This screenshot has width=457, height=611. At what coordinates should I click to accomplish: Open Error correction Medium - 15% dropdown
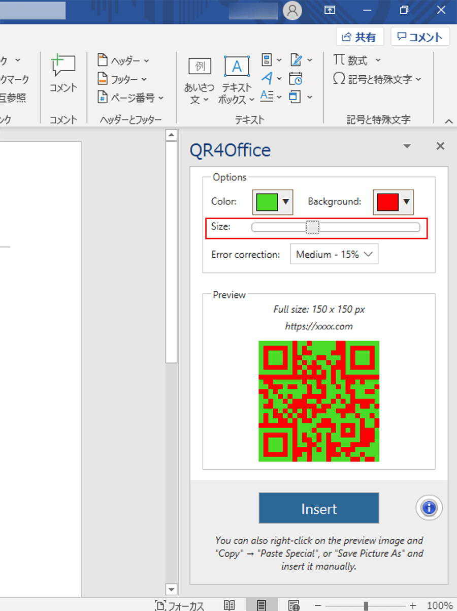pos(334,254)
